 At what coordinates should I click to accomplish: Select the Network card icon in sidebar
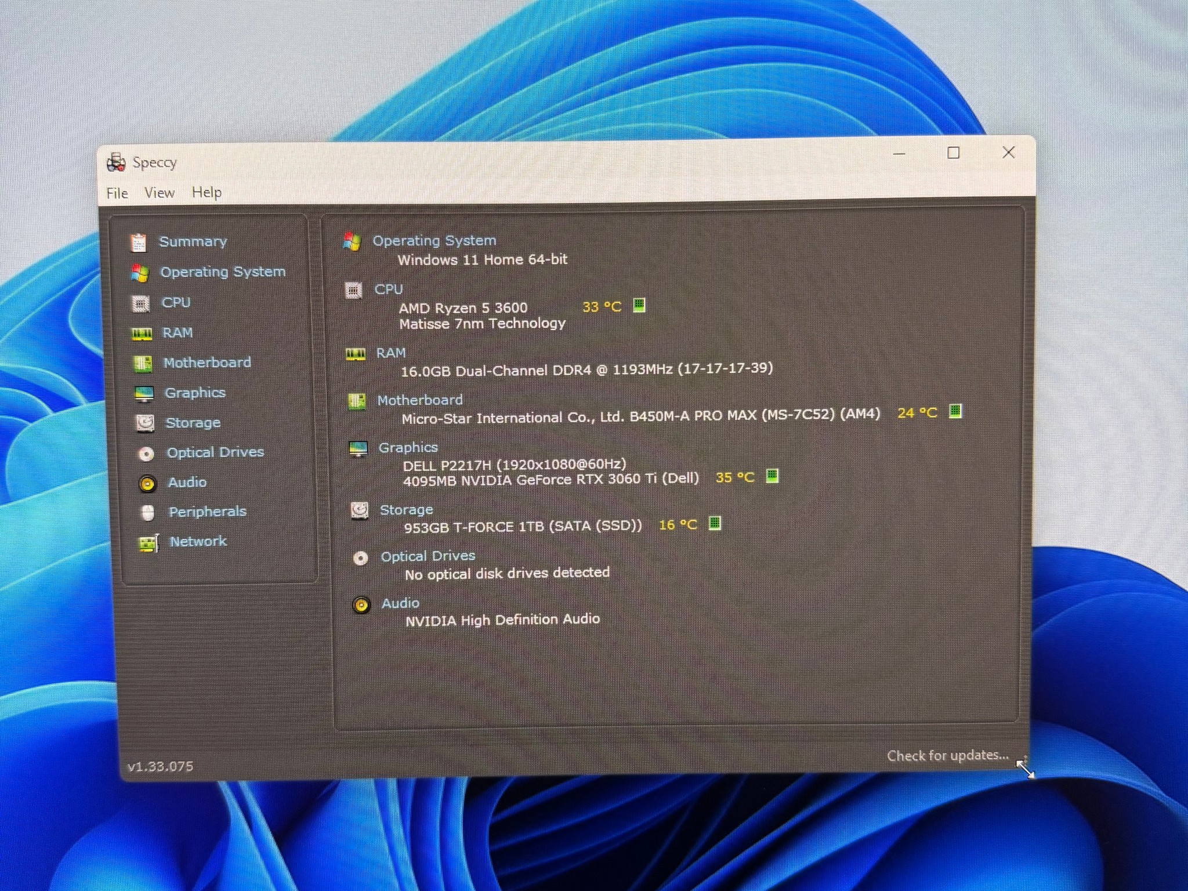tap(148, 543)
